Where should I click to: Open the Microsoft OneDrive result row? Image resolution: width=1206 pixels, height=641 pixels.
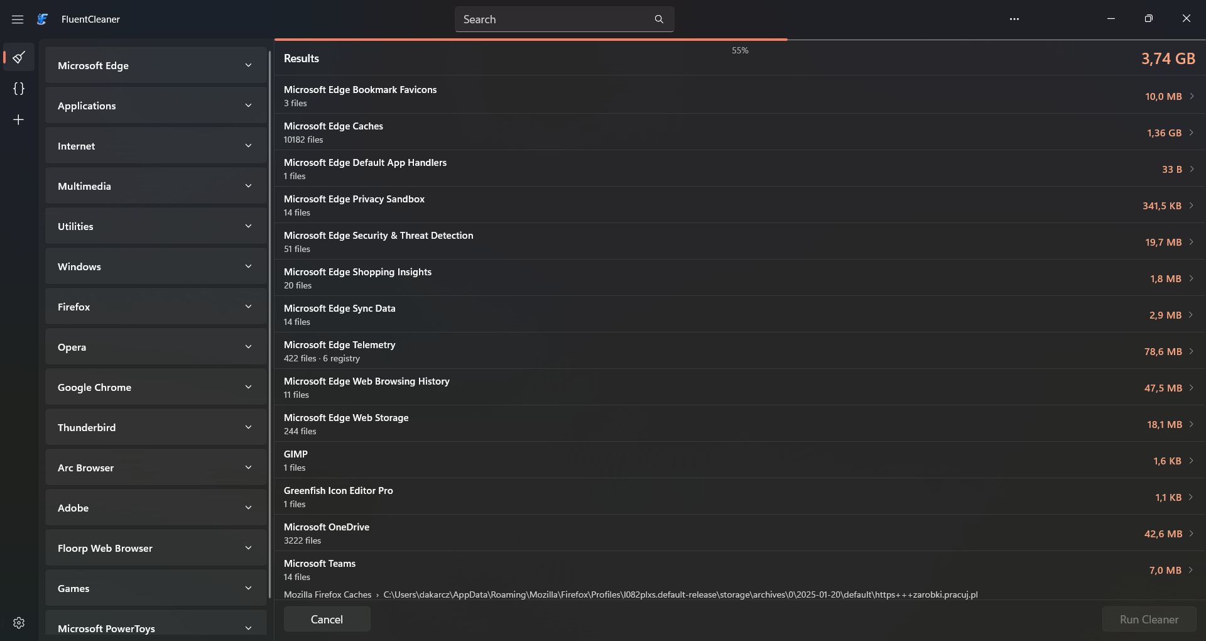739,533
